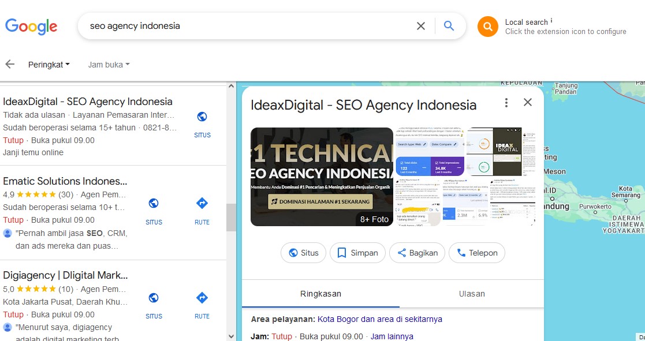Open the orange Local search extension icon
This screenshot has height=341, width=645.
tap(487, 27)
